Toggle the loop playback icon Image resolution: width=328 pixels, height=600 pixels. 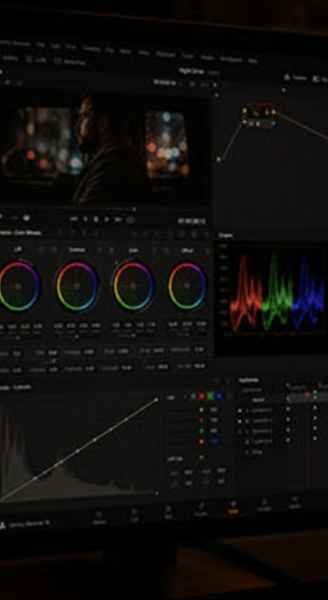tap(131, 220)
